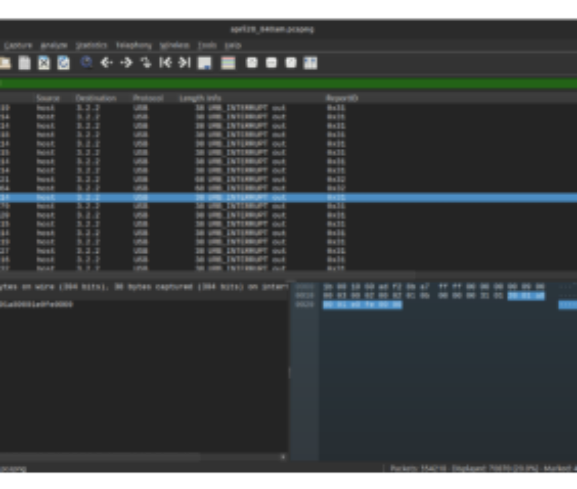577x489 pixels.
Task: Click the frame summary line 'bytes on wire'
Action: tap(144, 287)
